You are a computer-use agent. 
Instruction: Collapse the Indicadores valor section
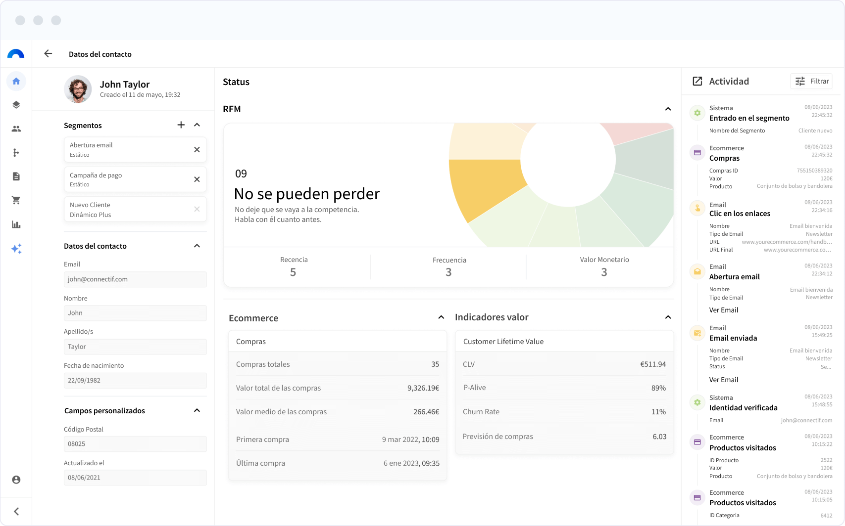(668, 317)
